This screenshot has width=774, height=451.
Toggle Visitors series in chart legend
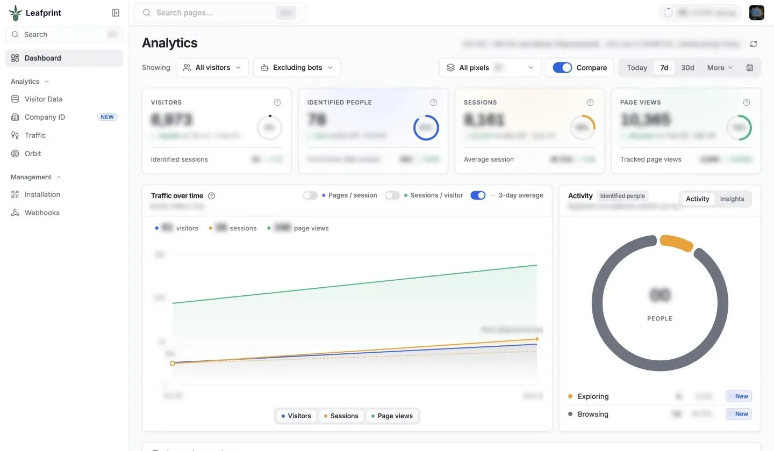coord(296,416)
